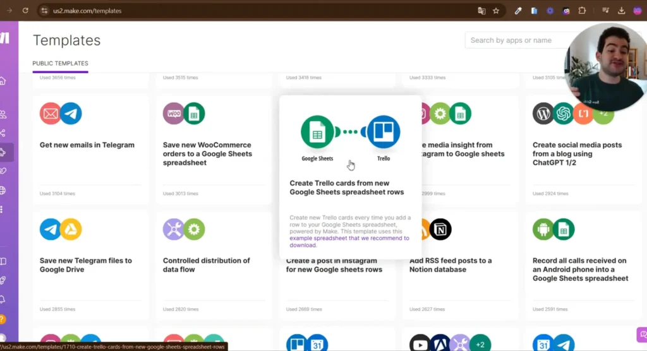Open the Scenarios share icon in sidebar

pyautogui.click(x=3, y=133)
